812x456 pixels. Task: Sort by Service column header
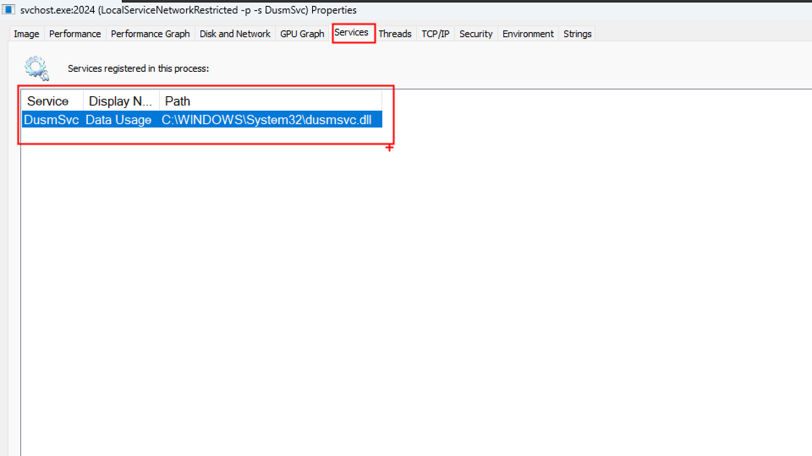click(x=48, y=101)
